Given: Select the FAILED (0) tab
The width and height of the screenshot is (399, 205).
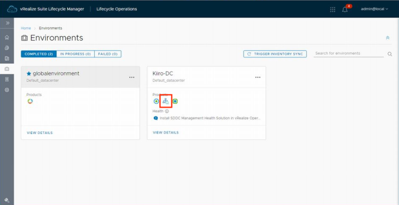Looking at the screenshot, I should point(108,54).
